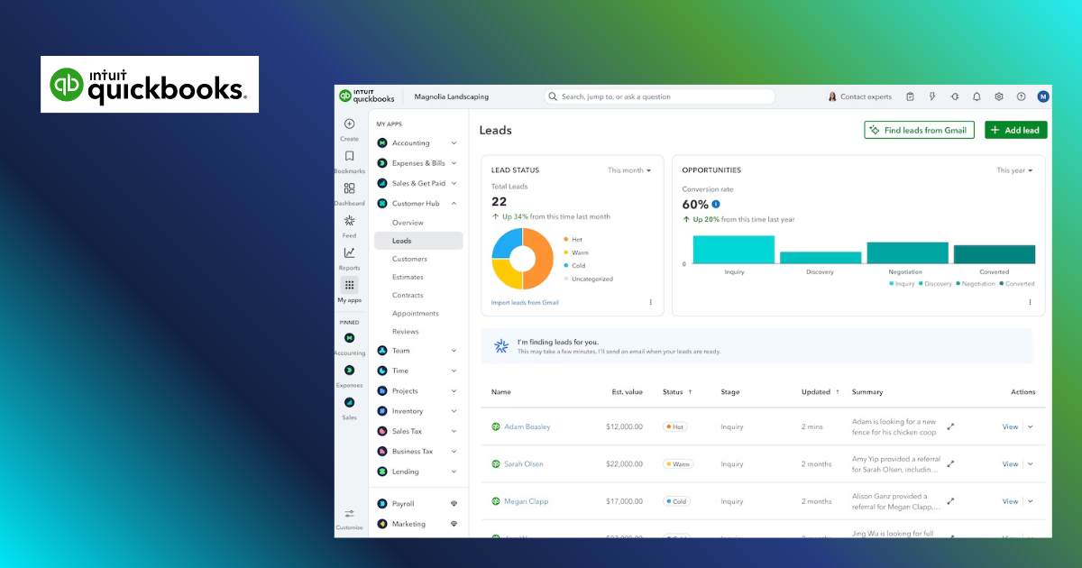The height and width of the screenshot is (568, 1082).
Task: Click Find leads from Gmail button
Action: (x=920, y=130)
